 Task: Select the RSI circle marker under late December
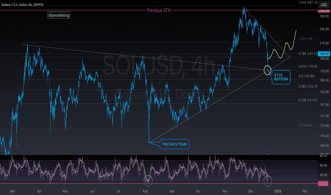(268, 181)
